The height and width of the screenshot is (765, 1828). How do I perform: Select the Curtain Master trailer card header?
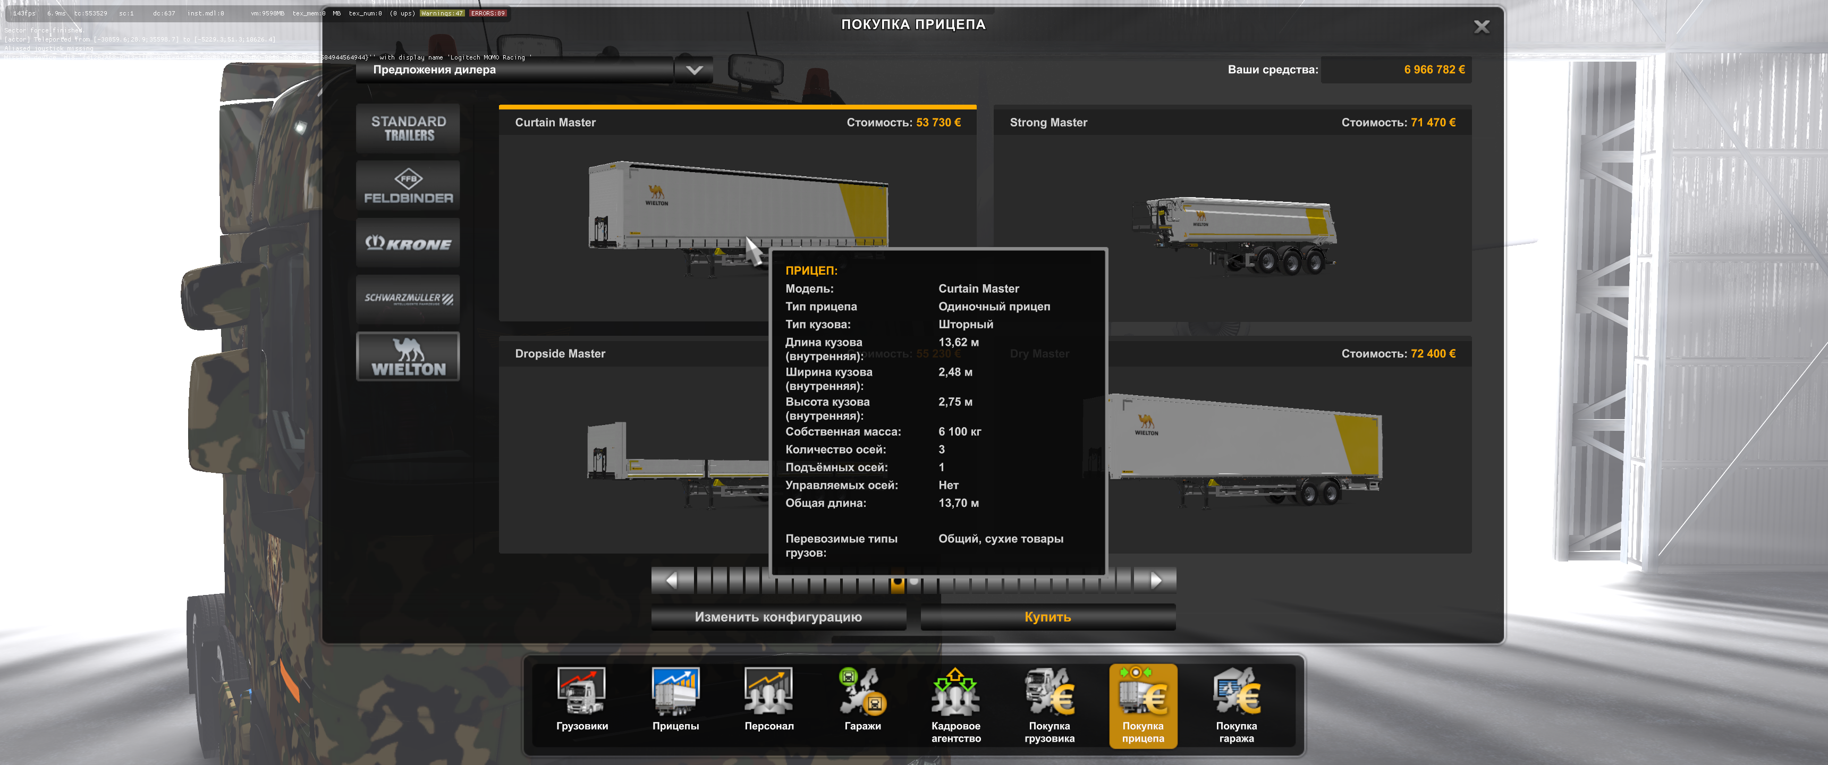point(737,122)
